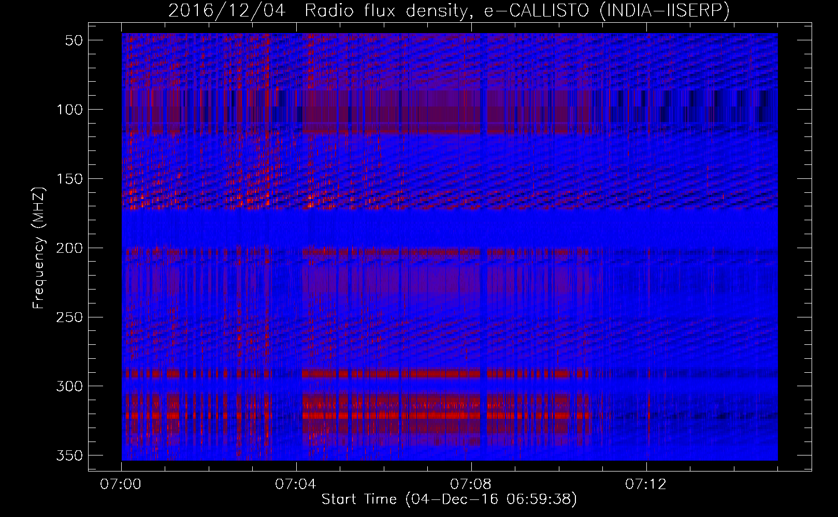Click the '200' frequency tick label

click(x=69, y=248)
